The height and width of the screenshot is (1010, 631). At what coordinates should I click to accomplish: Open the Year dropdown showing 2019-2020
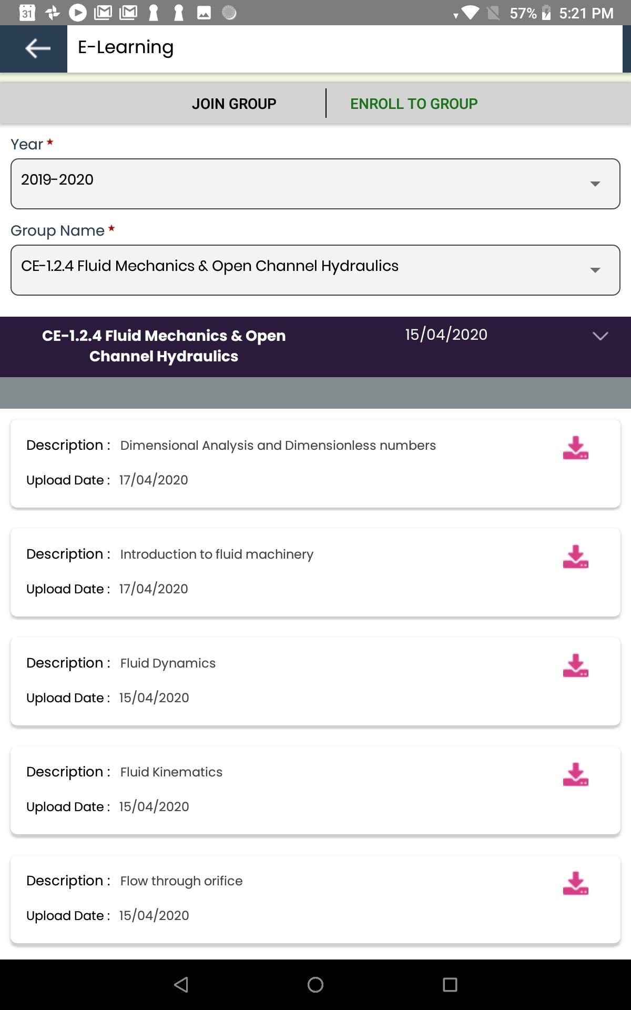pos(315,184)
